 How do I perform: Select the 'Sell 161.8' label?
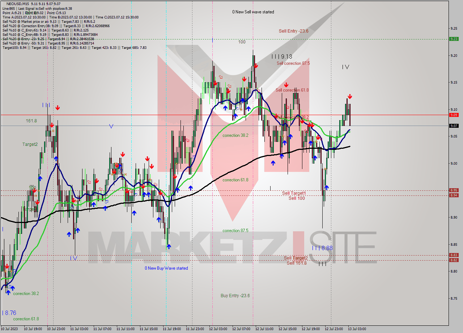tap(297, 263)
